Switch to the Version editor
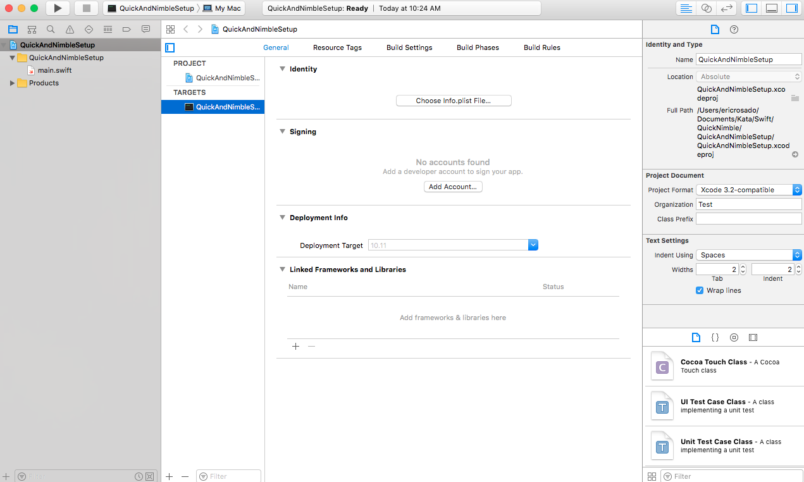The image size is (804, 482). pyautogui.click(x=727, y=8)
